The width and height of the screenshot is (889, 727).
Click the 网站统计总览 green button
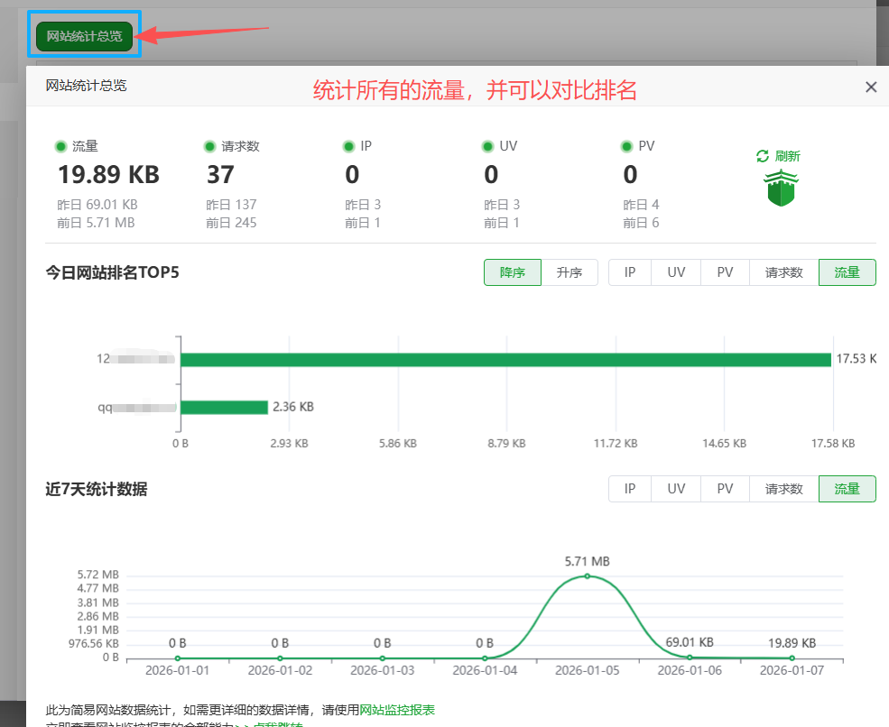click(85, 36)
